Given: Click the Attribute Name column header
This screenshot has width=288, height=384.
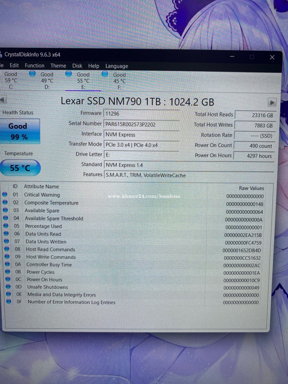Looking at the screenshot, I should point(41,187).
